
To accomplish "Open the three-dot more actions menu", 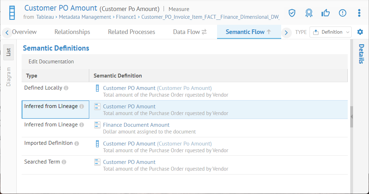I will click(x=359, y=13).
